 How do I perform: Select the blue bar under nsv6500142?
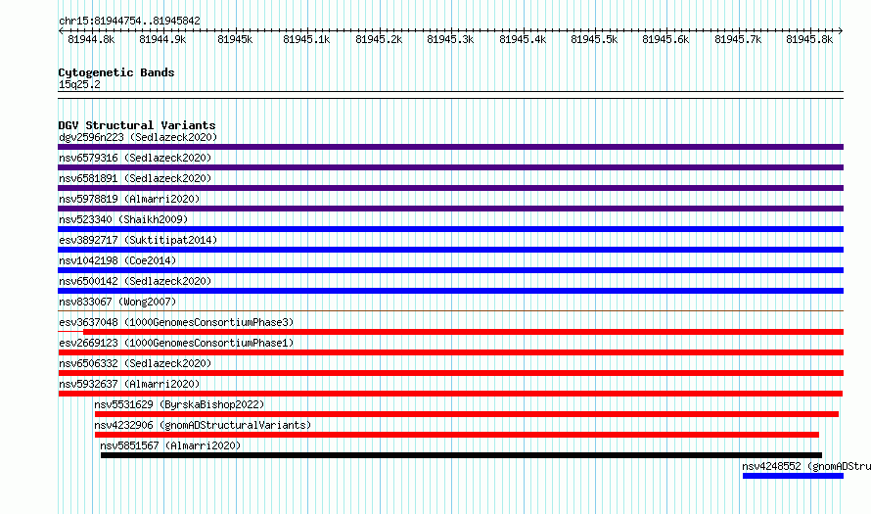pyautogui.click(x=450, y=291)
